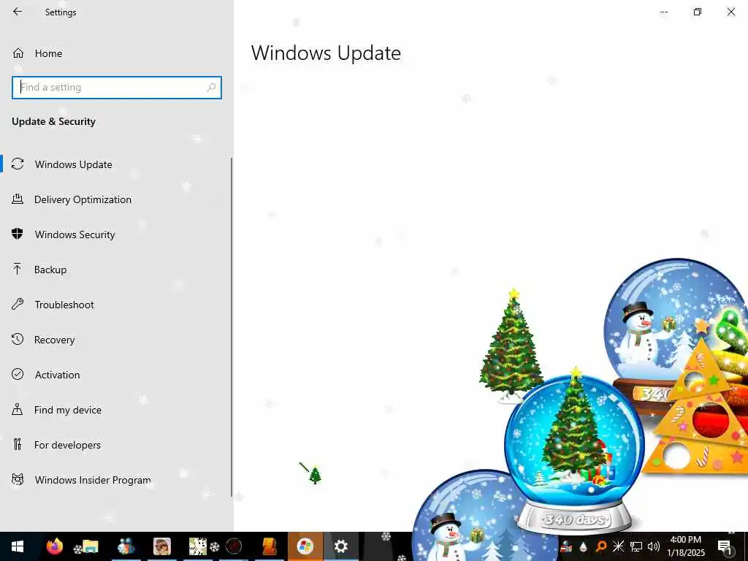Open the Windows Start menu
Image resolution: width=748 pixels, height=561 pixels.
point(18,546)
